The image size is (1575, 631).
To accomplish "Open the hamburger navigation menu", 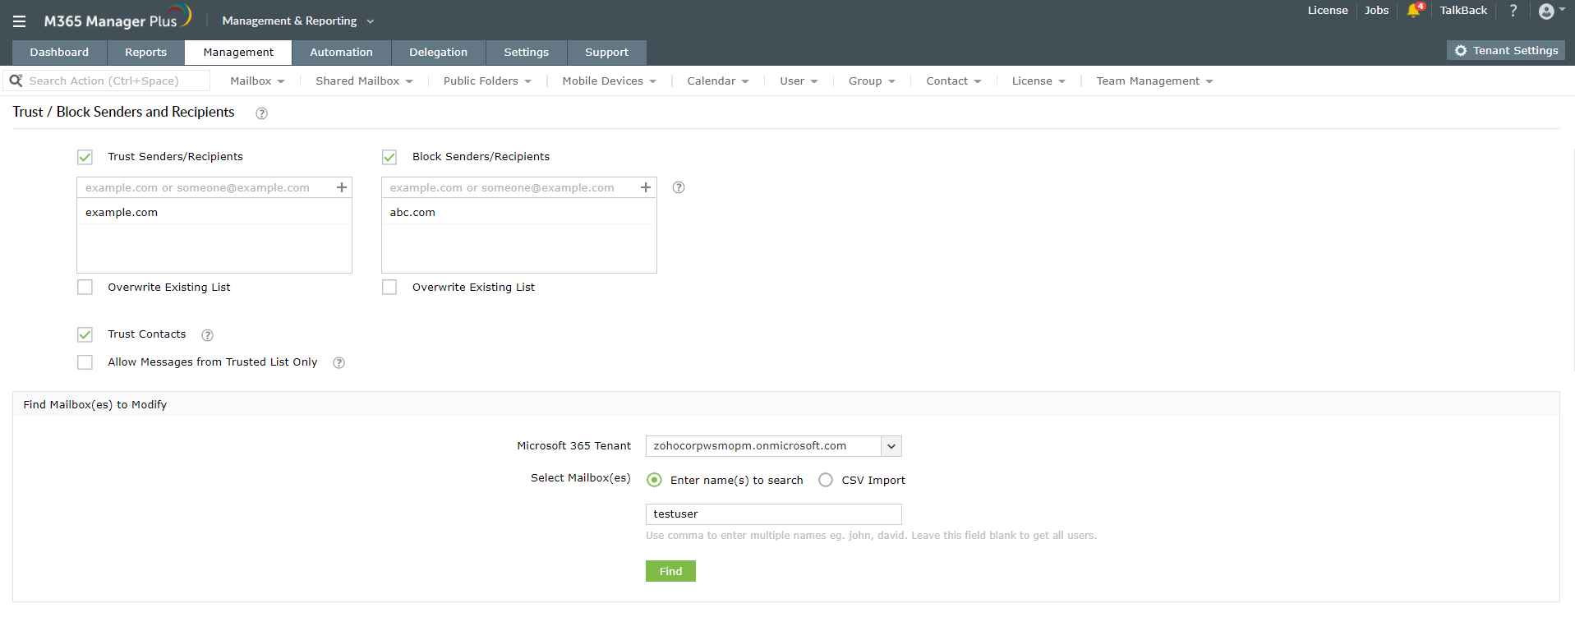I will 19,21.
